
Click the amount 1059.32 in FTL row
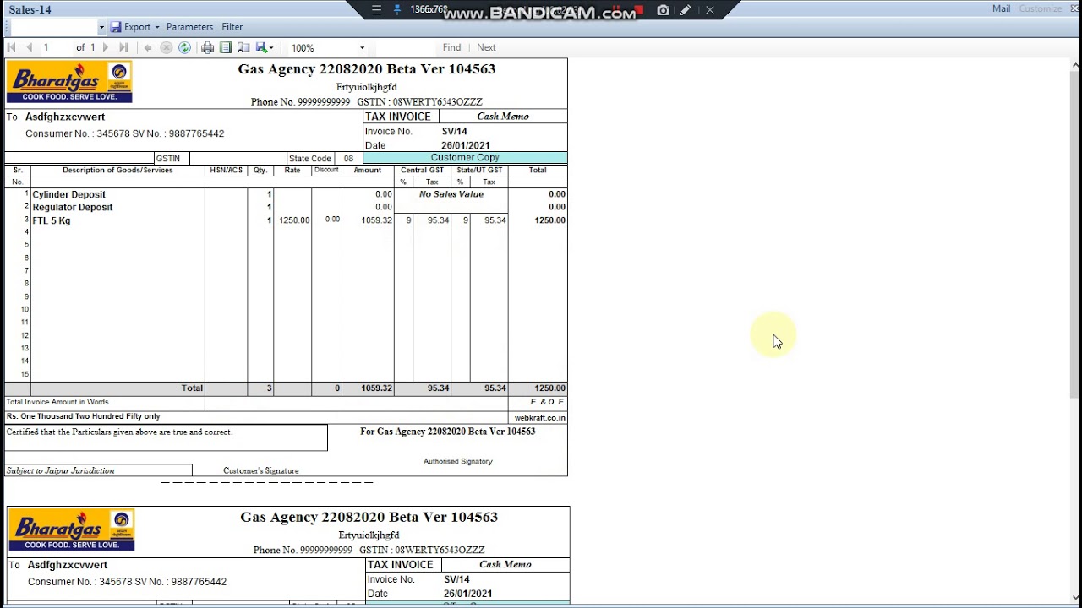click(377, 220)
